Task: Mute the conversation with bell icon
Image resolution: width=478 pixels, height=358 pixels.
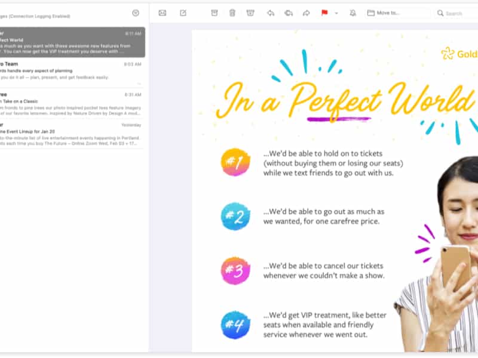Action: pos(353,13)
